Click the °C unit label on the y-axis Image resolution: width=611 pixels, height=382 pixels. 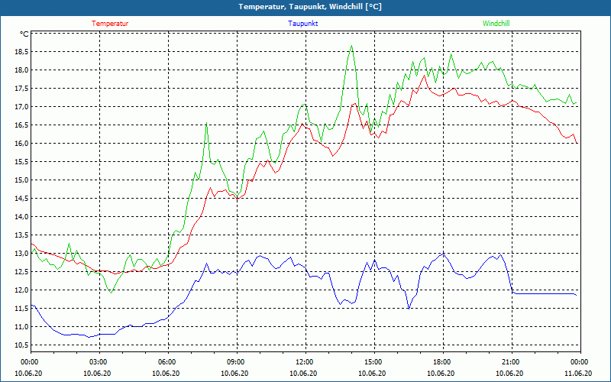24,34
